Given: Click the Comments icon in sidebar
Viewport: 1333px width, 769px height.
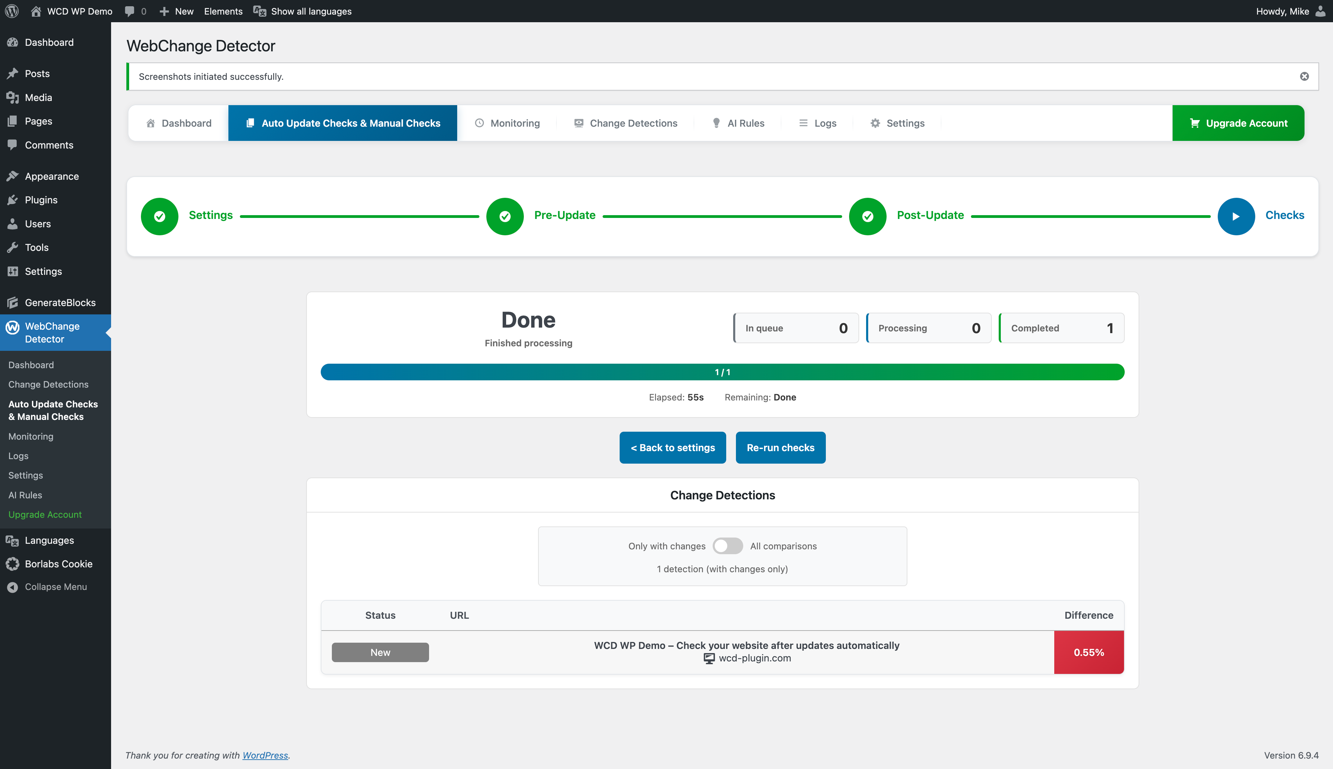Looking at the screenshot, I should tap(13, 145).
